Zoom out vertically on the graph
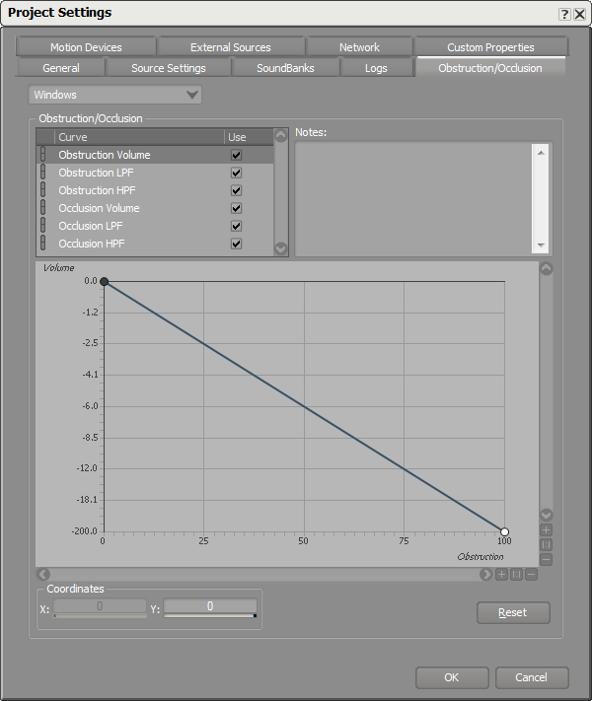The height and width of the screenshot is (701, 592). [546, 559]
